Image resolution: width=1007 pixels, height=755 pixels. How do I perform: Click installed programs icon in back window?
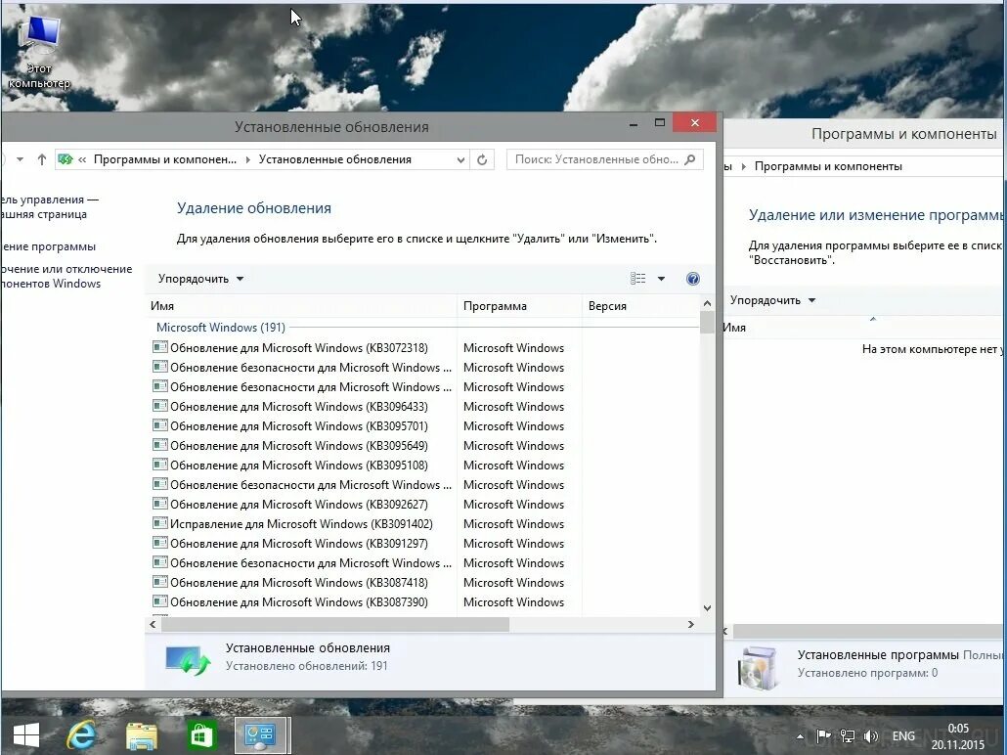pyautogui.click(x=758, y=668)
